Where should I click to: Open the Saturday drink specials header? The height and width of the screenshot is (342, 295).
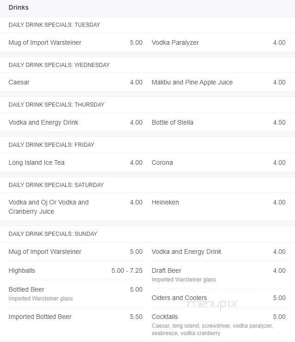point(56,185)
